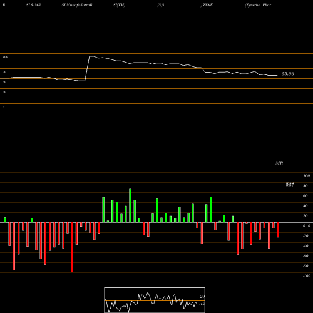Viewport: 313px width, 313px height.
Task: Click the MR right axis label 60
Action: [305, 196]
